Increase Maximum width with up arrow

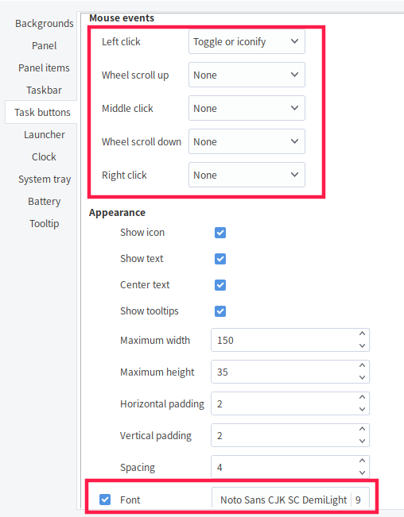[x=362, y=334]
